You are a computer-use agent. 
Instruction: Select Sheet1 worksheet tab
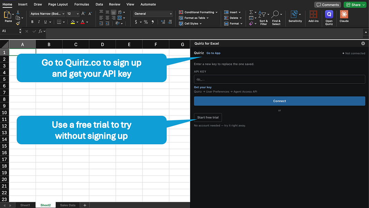point(25,205)
